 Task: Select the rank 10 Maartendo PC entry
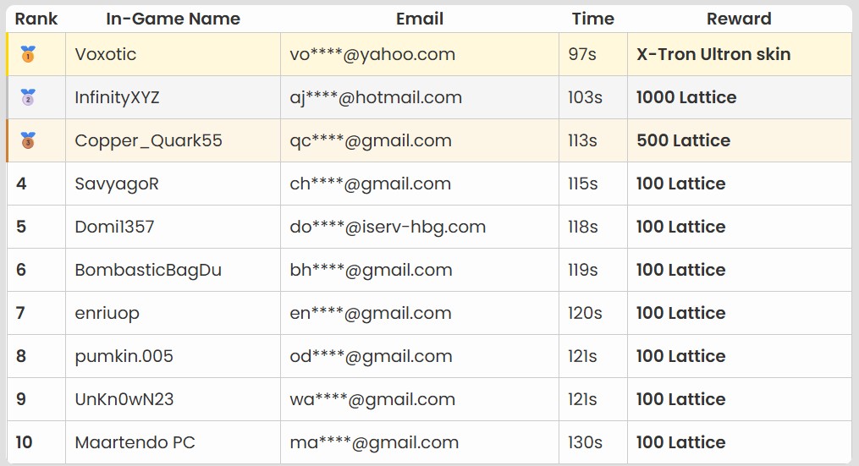[x=429, y=442]
